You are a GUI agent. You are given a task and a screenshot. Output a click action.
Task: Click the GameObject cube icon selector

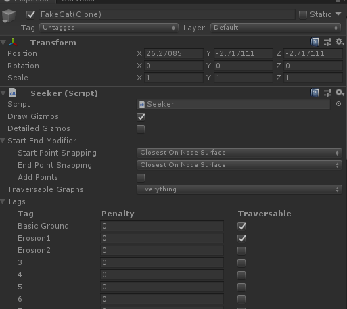coord(9,16)
